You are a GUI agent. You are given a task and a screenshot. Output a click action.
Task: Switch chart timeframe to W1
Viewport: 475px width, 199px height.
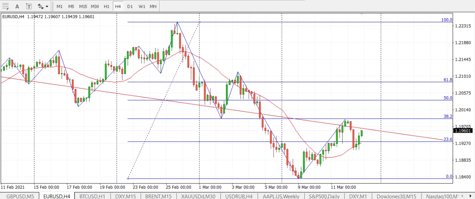pyautogui.click(x=142, y=7)
